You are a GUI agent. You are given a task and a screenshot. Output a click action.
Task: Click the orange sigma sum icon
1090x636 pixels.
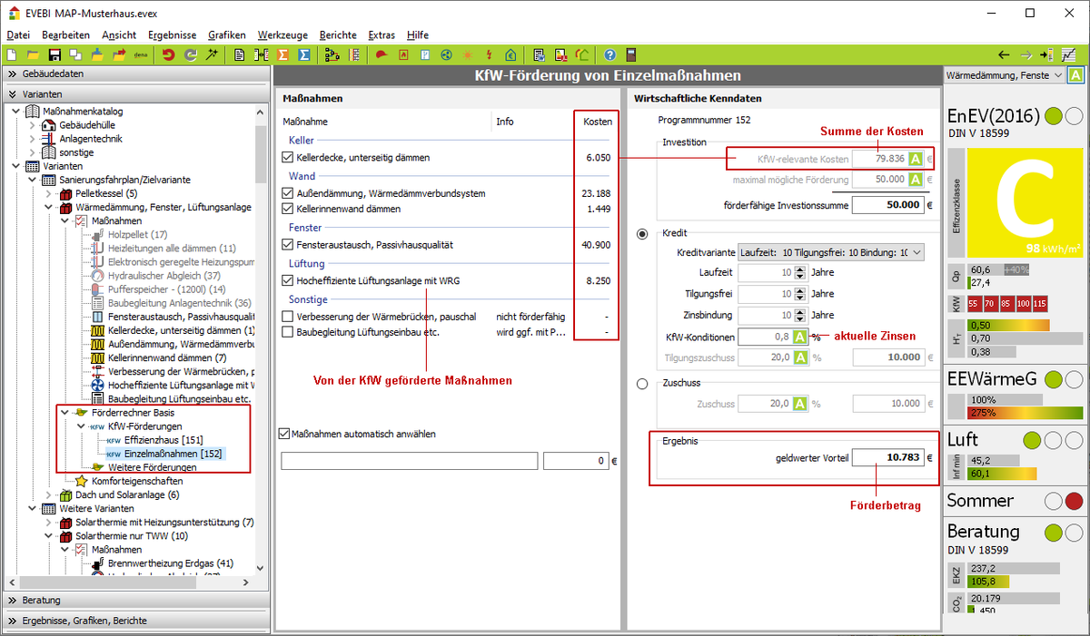[x=283, y=54]
